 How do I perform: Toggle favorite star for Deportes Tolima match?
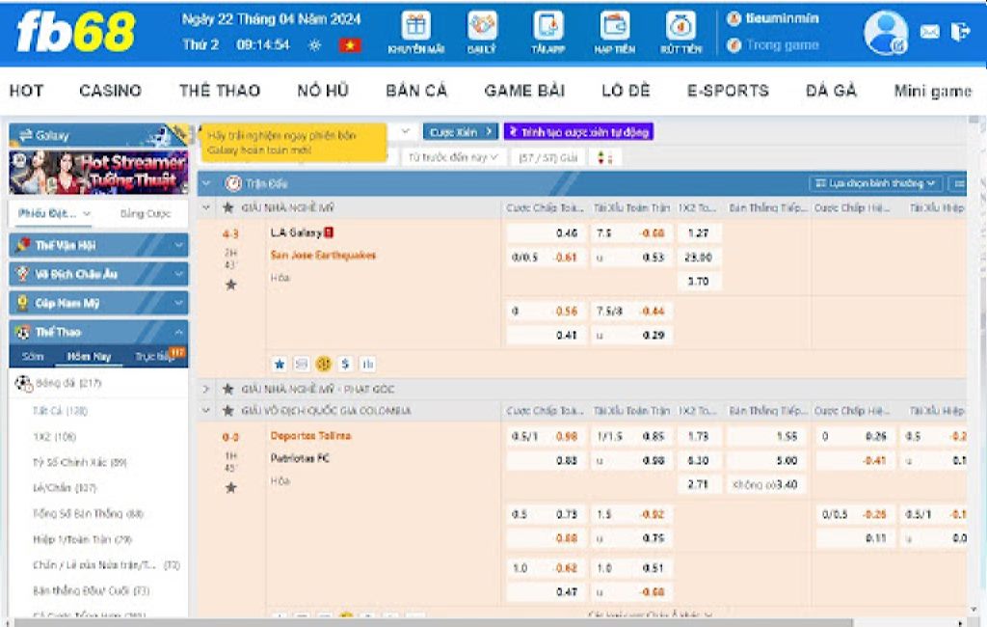230,488
